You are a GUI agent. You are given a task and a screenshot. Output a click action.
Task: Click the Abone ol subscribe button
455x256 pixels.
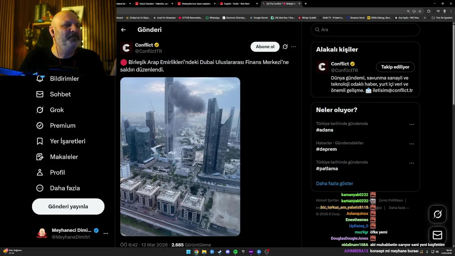(x=265, y=47)
